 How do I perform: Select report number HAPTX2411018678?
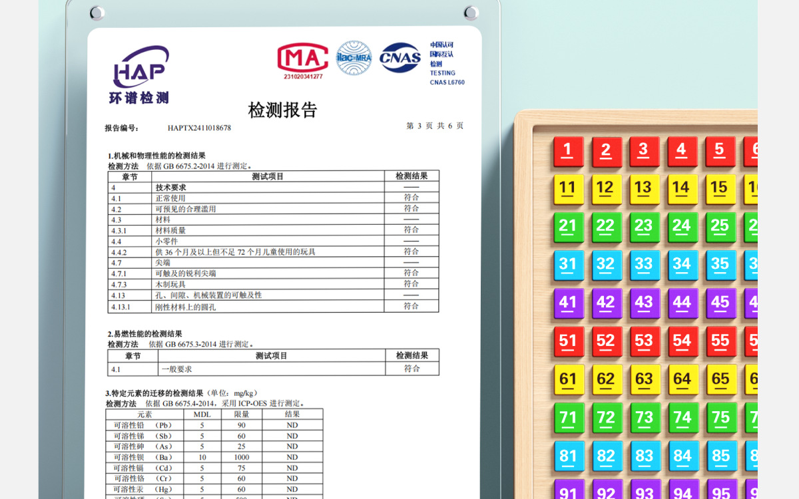pos(199,128)
